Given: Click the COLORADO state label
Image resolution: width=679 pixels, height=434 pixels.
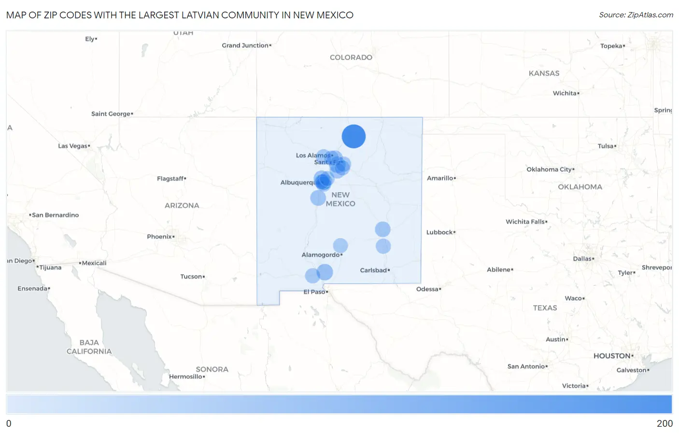Looking at the screenshot, I should (x=351, y=57).
